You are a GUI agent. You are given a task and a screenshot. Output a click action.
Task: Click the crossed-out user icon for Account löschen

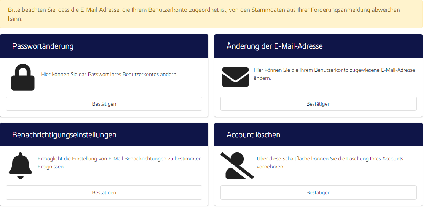237,166
